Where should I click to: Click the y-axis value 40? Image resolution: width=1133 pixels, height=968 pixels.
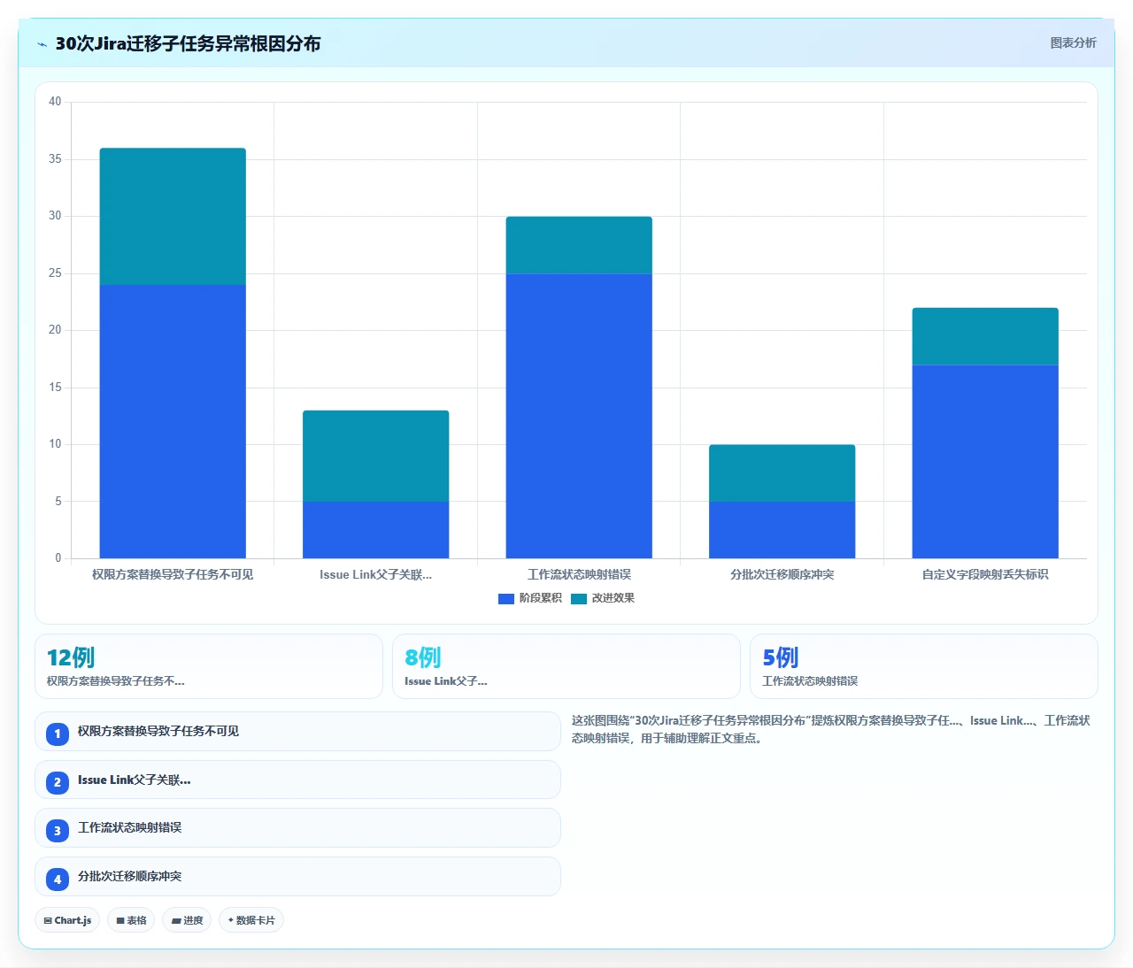pos(55,102)
